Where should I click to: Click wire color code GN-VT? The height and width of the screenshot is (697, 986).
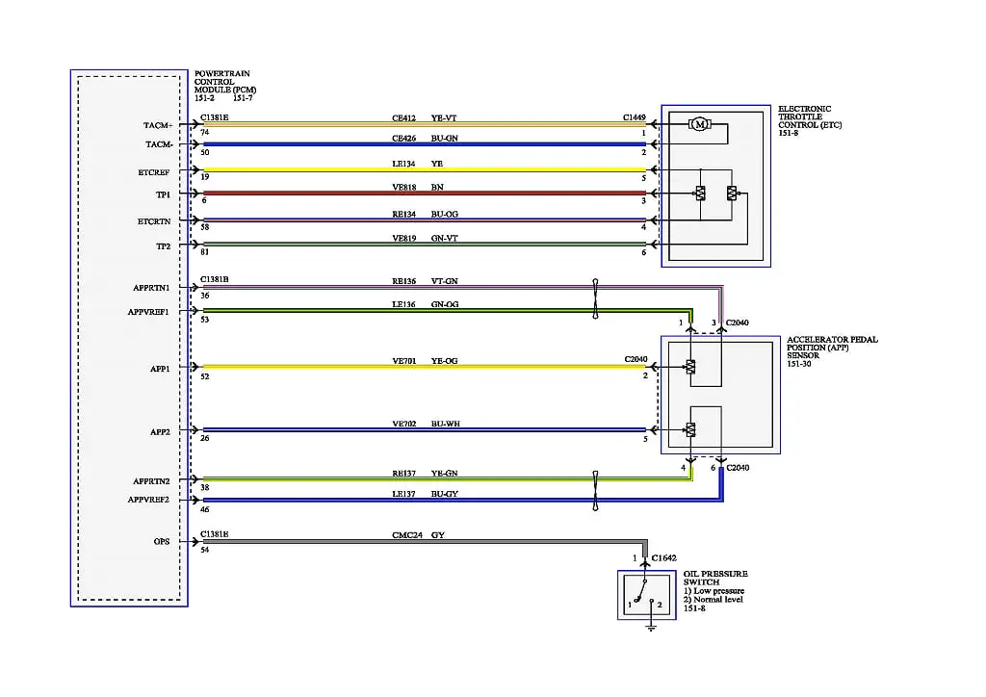[x=445, y=238]
